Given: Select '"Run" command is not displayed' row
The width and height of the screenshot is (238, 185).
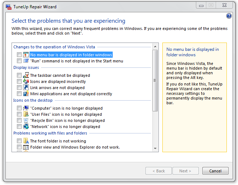Looking at the screenshot, I should pyautogui.click(x=77, y=61).
